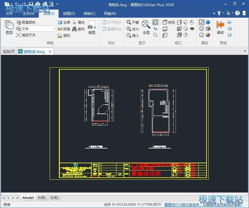Select the 距离 distance measure tool

[64, 29]
